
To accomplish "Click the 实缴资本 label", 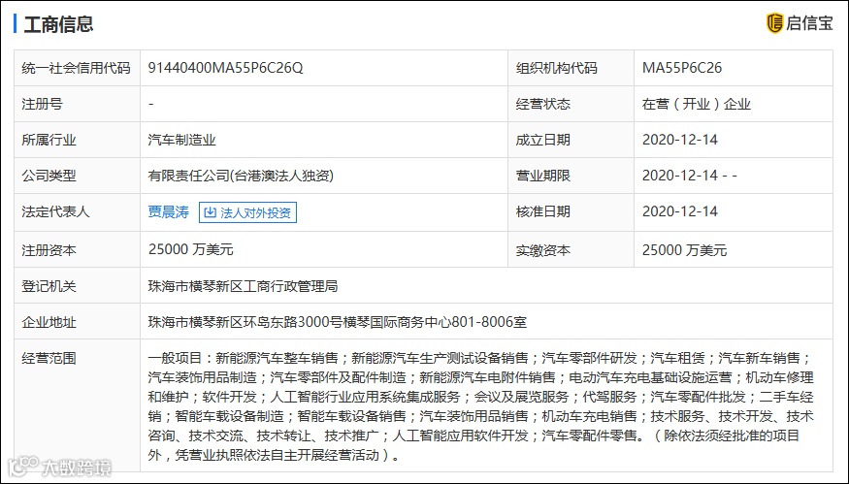I will click(x=543, y=250).
